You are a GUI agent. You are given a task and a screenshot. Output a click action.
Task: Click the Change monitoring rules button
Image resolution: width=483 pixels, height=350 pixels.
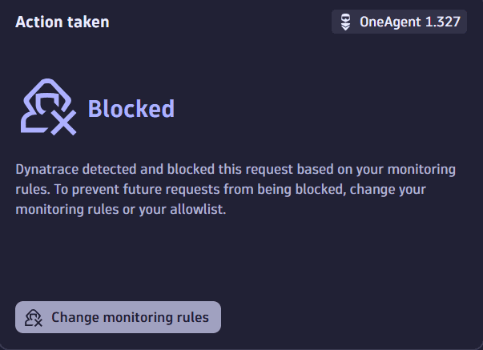click(x=118, y=317)
